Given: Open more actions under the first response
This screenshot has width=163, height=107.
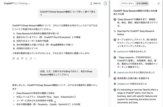Looking at the screenshot, I should 35,58.
